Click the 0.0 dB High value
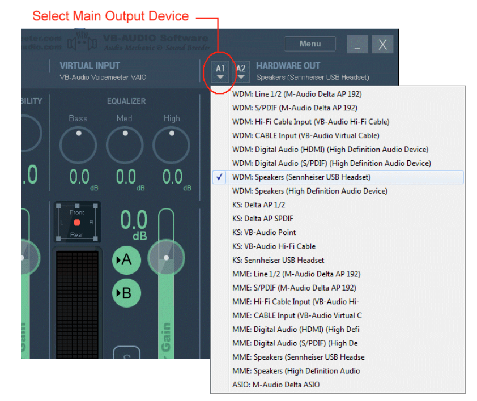Image resolution: width=477 pixels, height=401 pixels. tap(177, 180)
